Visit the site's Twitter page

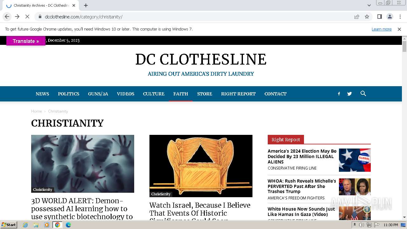tap(349, 94)
